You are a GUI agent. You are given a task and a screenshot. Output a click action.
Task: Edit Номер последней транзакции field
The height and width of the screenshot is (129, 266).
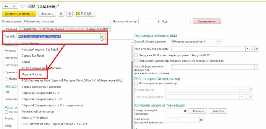(176, 111)
